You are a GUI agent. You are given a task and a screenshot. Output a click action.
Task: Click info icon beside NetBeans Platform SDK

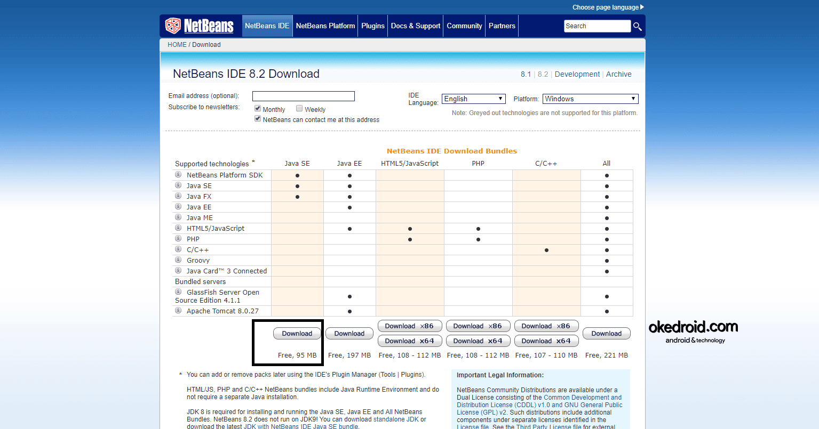click(x=178, y=174)
